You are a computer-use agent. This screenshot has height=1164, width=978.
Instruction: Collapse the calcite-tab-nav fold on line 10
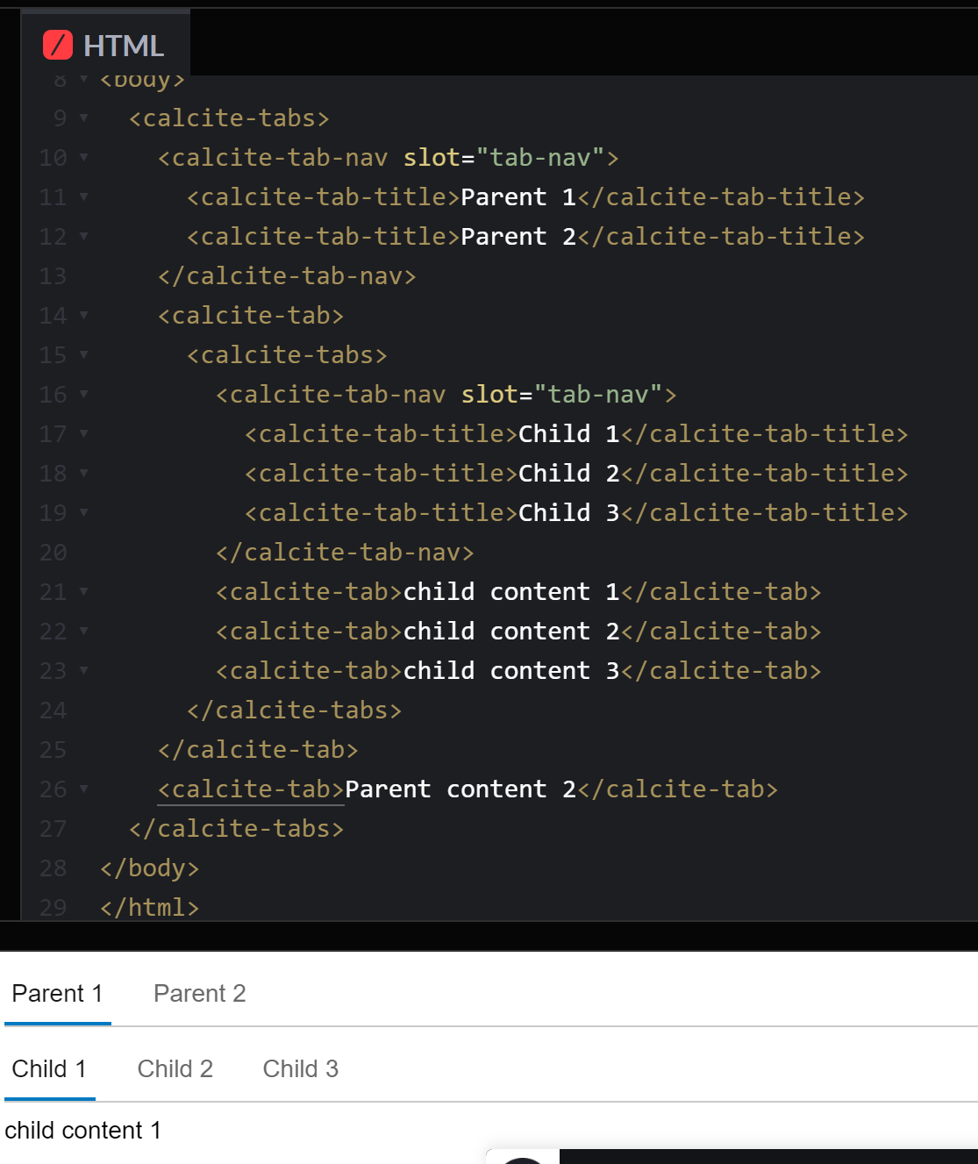pyautogui.click(x=82, y=158)
